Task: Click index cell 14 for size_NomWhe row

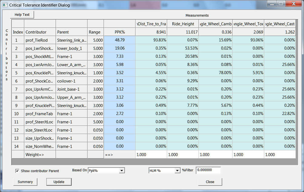Action: pos(17,146)
